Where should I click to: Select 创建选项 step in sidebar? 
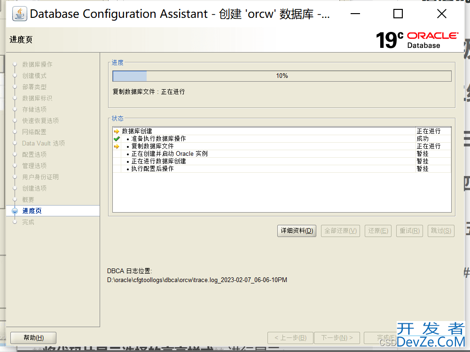[34, 189]
